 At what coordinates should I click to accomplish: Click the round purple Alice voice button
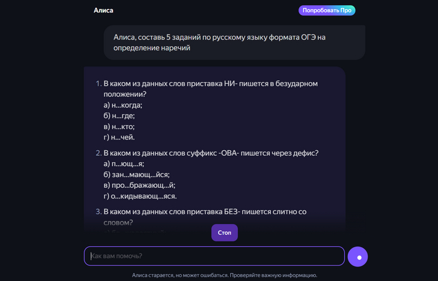click(x=359, y=257)
